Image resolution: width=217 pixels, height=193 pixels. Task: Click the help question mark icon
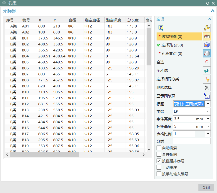coord(161,28)
